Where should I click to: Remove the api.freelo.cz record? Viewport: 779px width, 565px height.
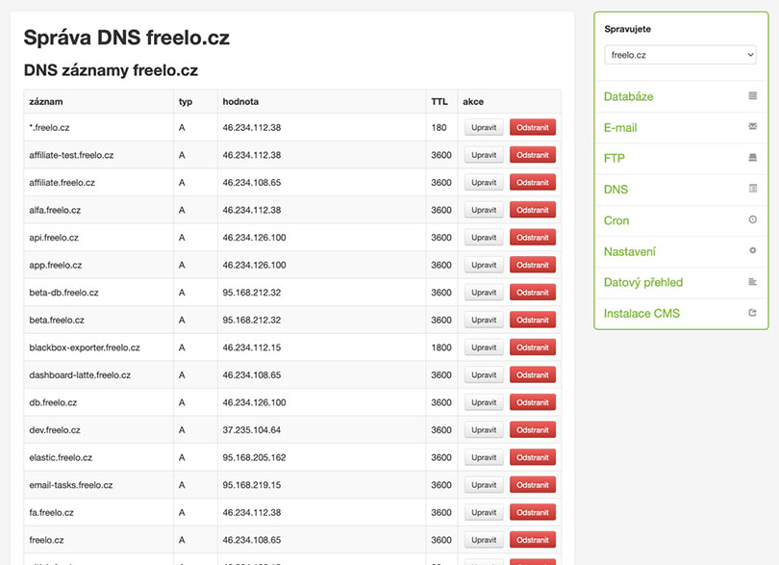click(533, 237)
